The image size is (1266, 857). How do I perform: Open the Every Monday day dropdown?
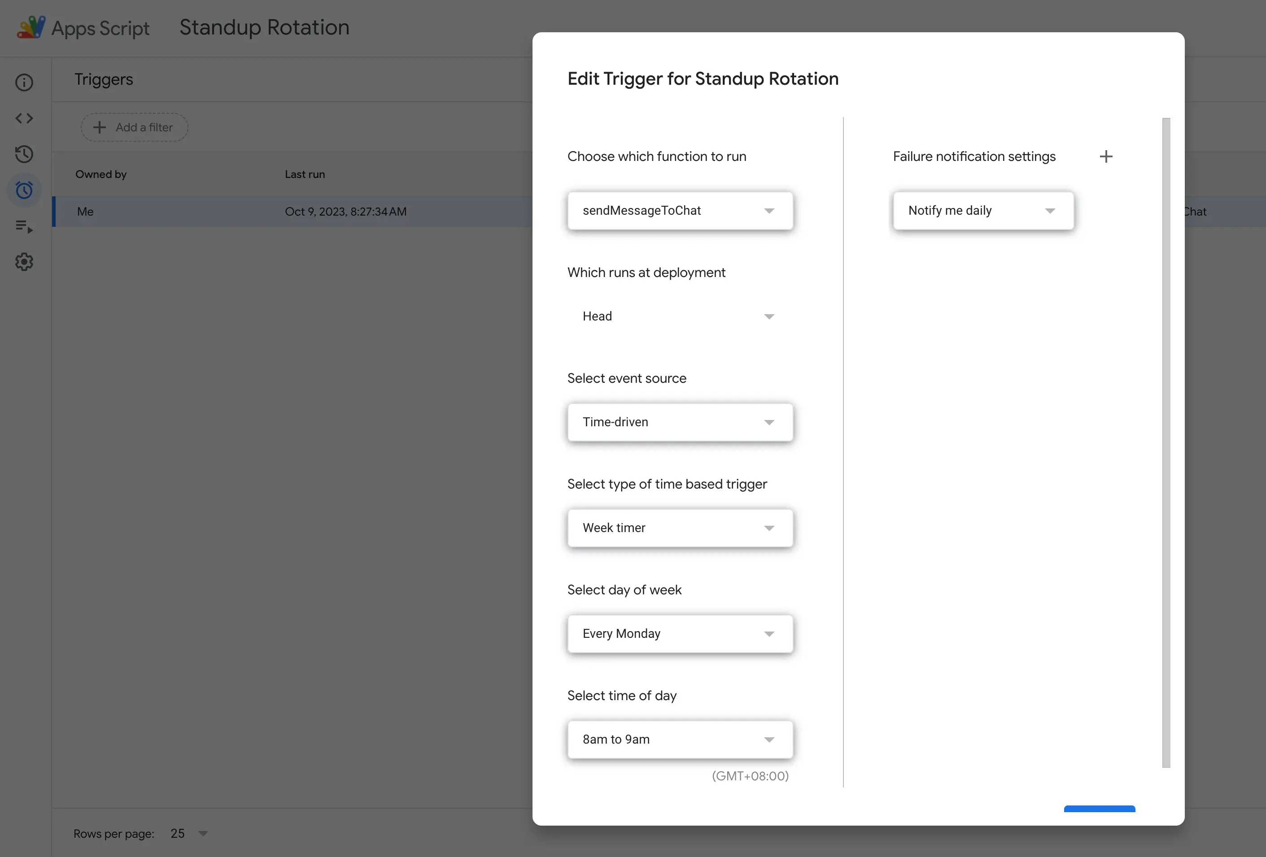680,633
